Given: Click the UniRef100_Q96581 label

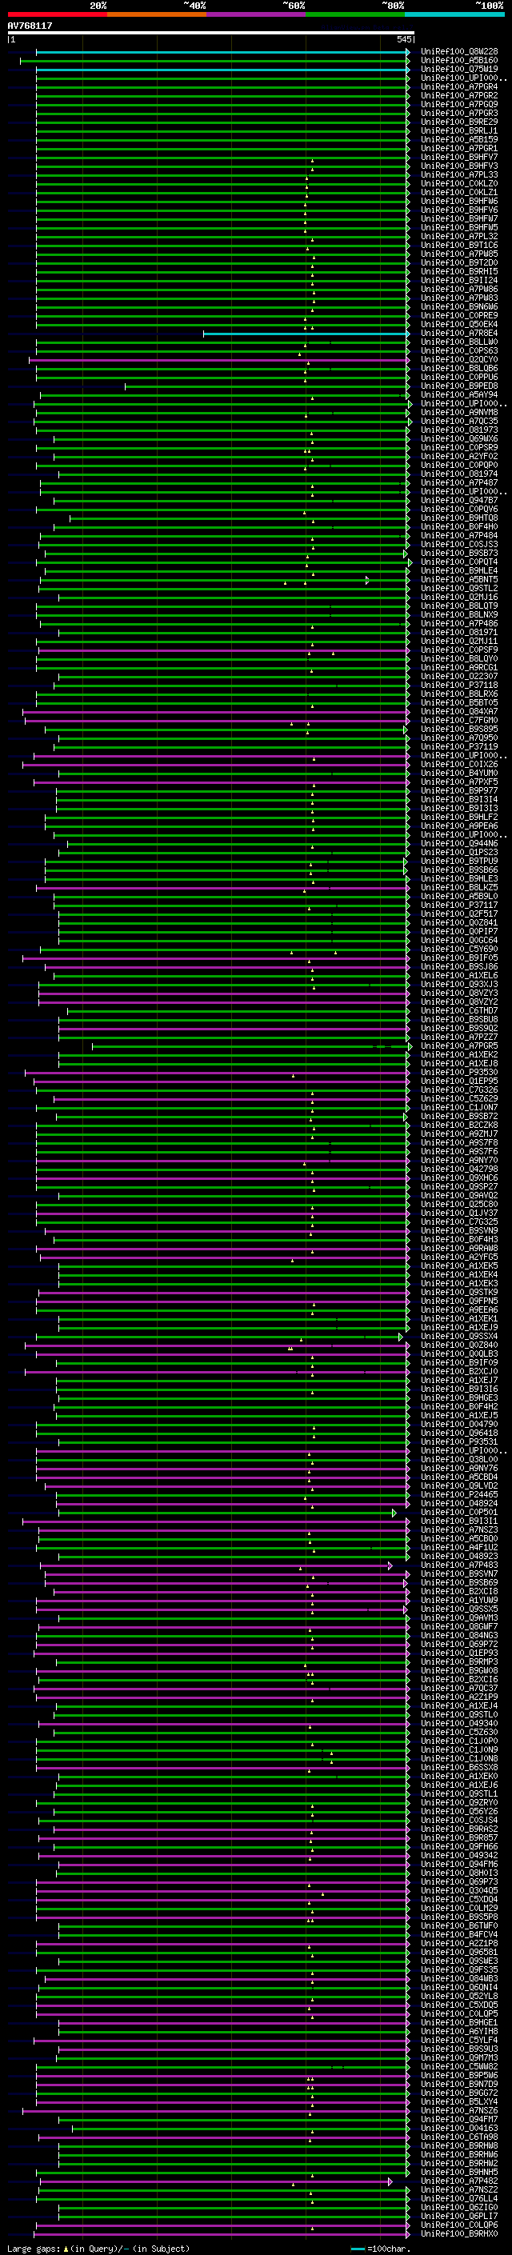Looking at the screenshot, I should [x=459, y=1952].
